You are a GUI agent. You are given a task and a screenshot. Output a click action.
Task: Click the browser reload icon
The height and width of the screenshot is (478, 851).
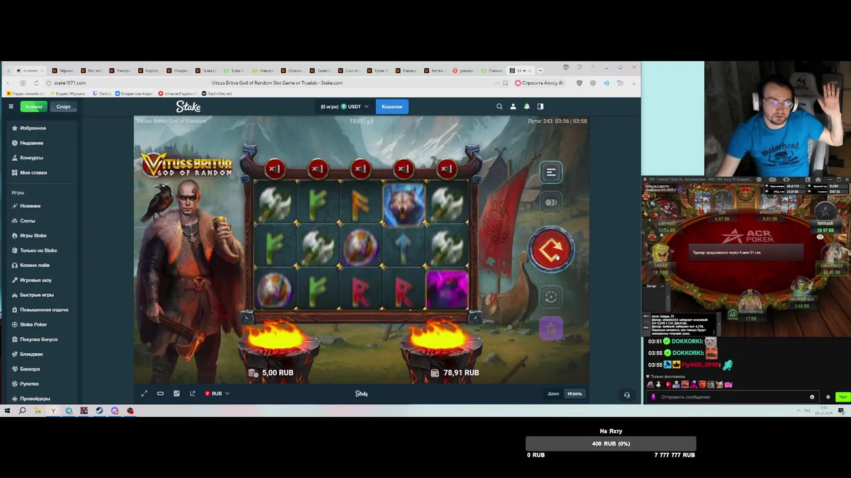(36, 83)
